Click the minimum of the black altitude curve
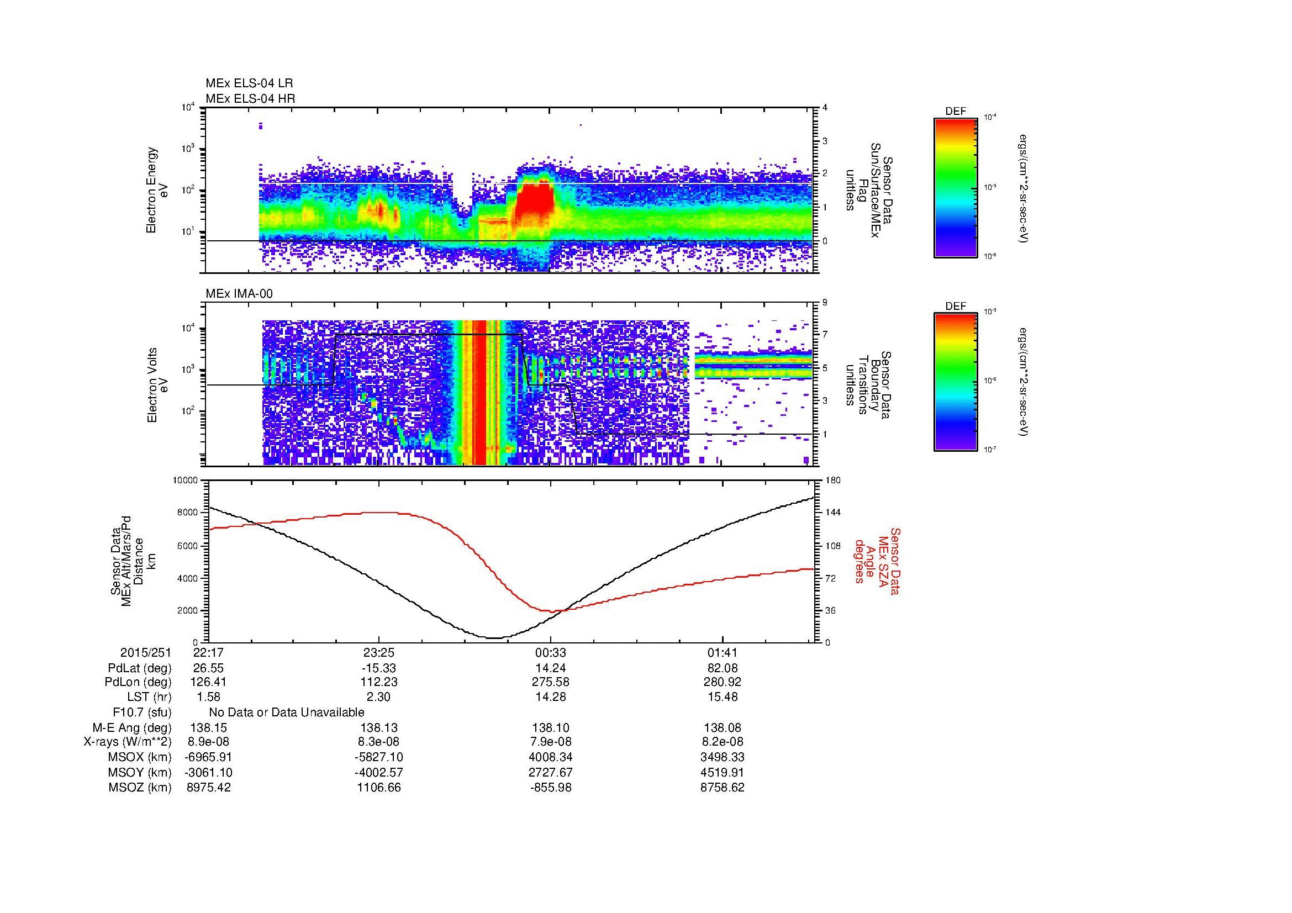 tap(494, 637)
